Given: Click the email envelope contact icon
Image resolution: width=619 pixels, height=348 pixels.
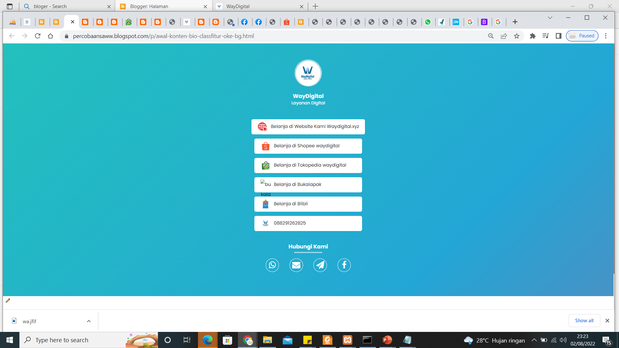Looking at the screenshot, I should (x=296, y=265).
